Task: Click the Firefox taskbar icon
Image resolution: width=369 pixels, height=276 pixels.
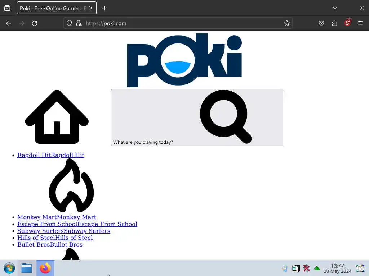Action: pyautogui.click(x=45, y=268)
